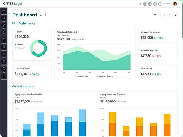Click the Firm Performance section heading

point(24,23)
